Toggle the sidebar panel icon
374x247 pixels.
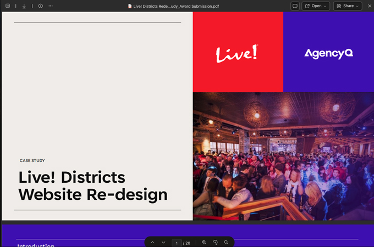coord(8,6)
